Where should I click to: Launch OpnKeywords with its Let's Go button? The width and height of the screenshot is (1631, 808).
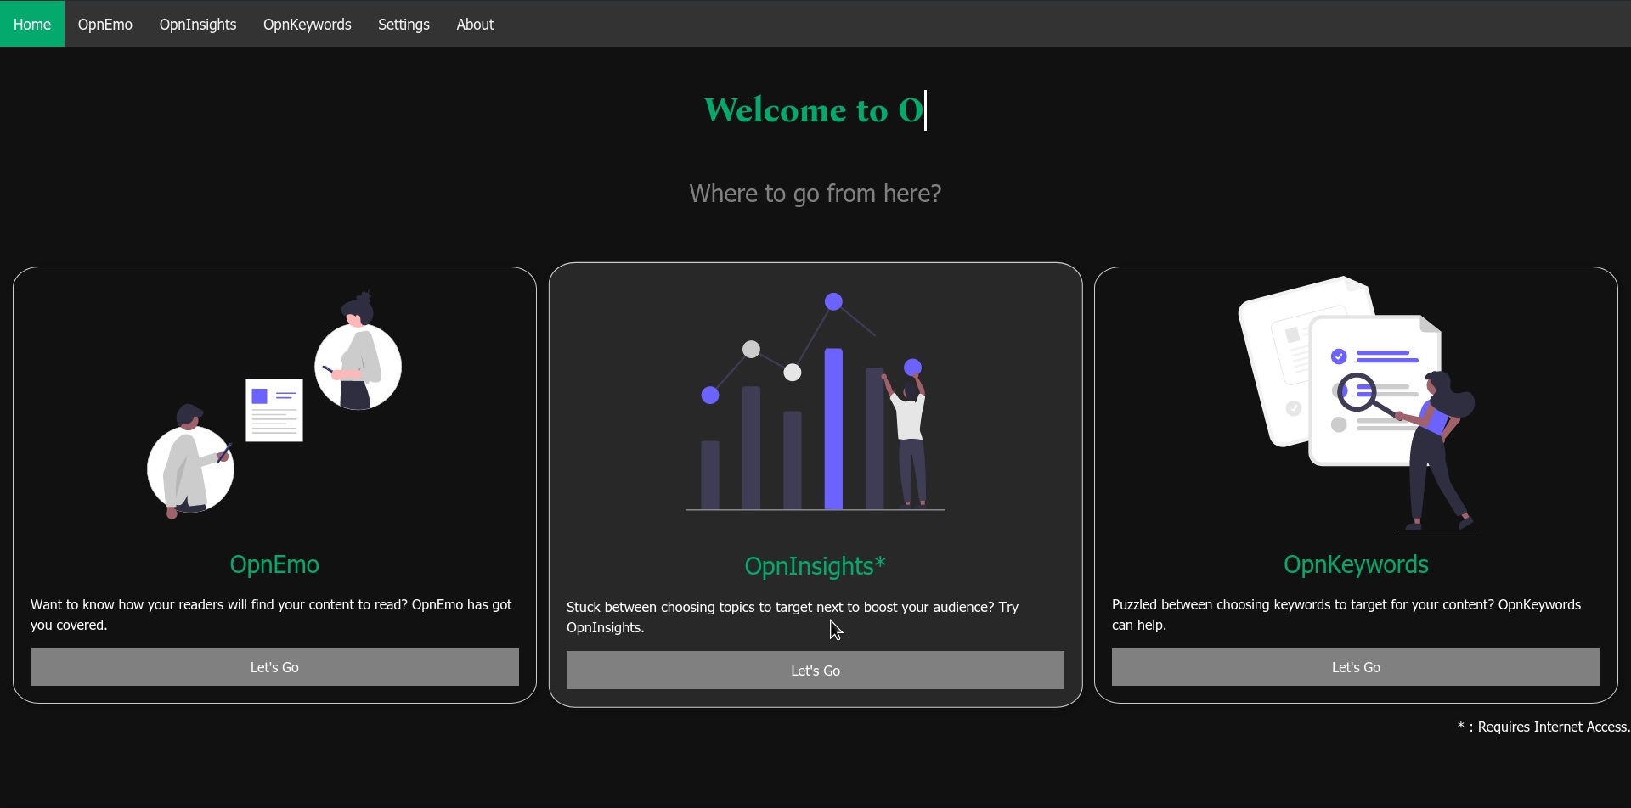1356,667
